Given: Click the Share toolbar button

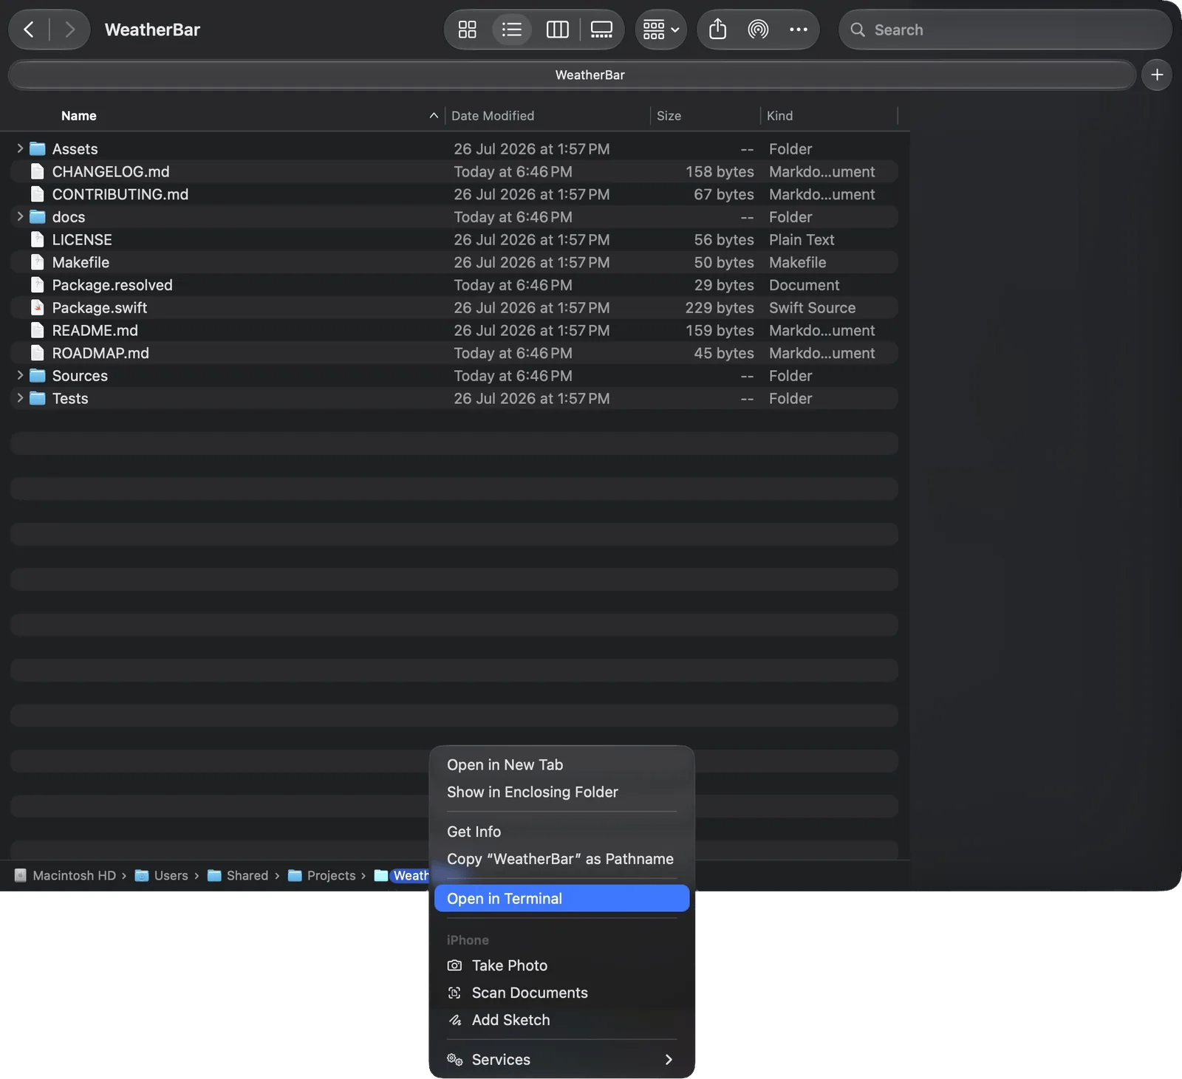Looking at the screenshot, I should tap(717, 30).
